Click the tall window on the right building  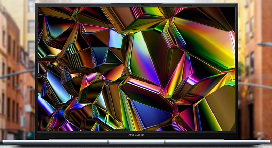[252, 62]
